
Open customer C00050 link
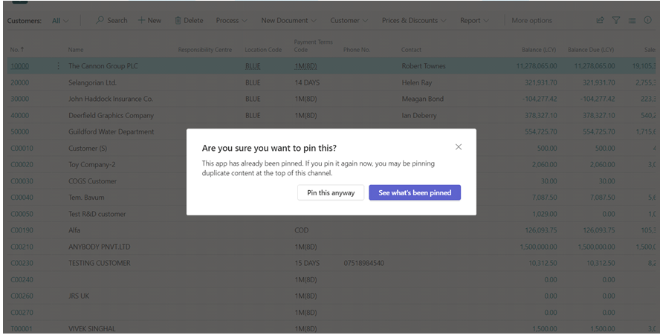(x=22, y=214)
